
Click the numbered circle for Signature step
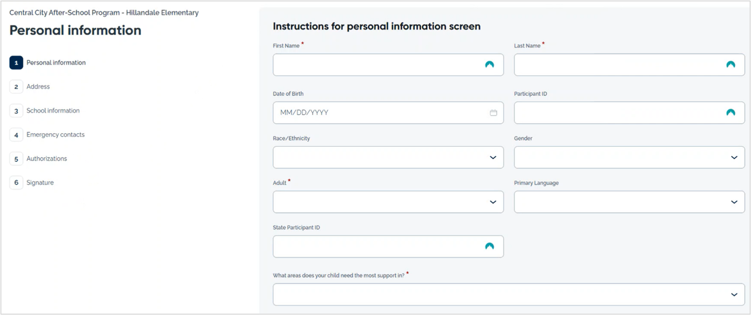(16, 182)
